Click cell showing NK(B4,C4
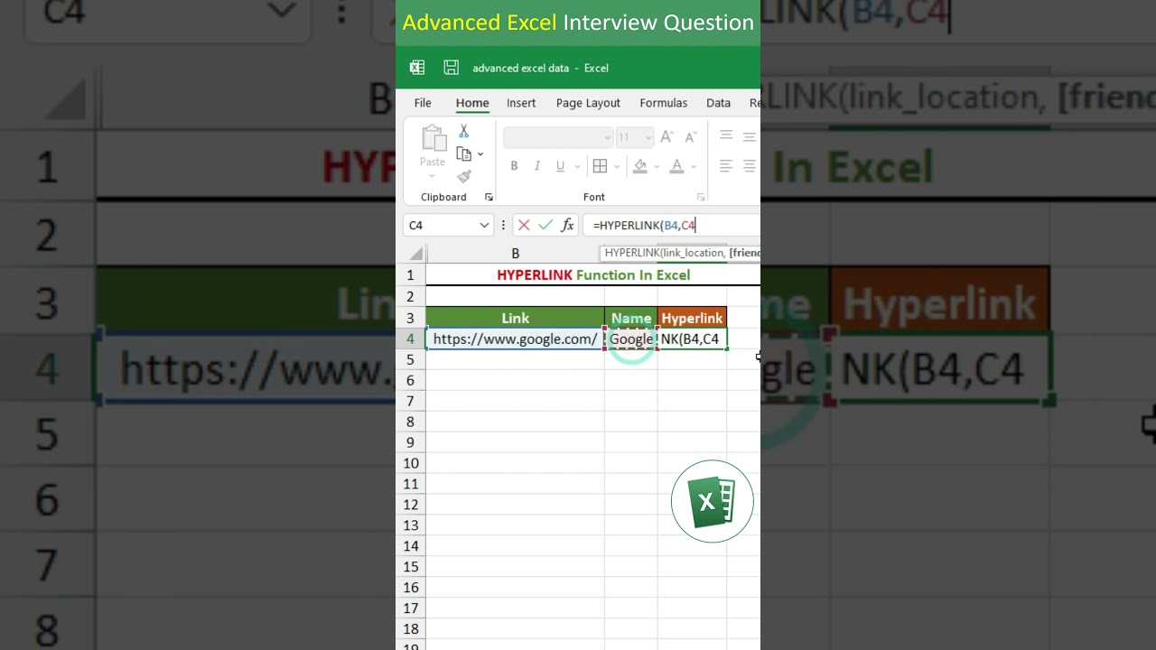 (692, 339)
